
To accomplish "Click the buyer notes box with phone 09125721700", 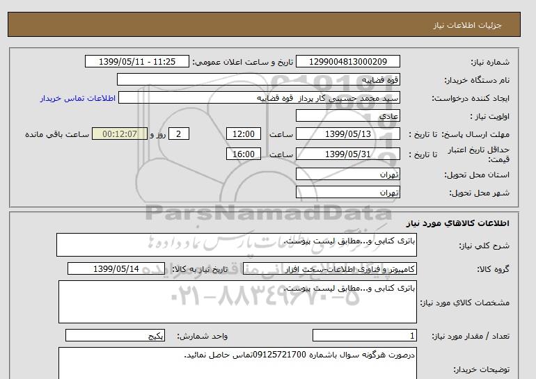I will (x=237, y=363).
